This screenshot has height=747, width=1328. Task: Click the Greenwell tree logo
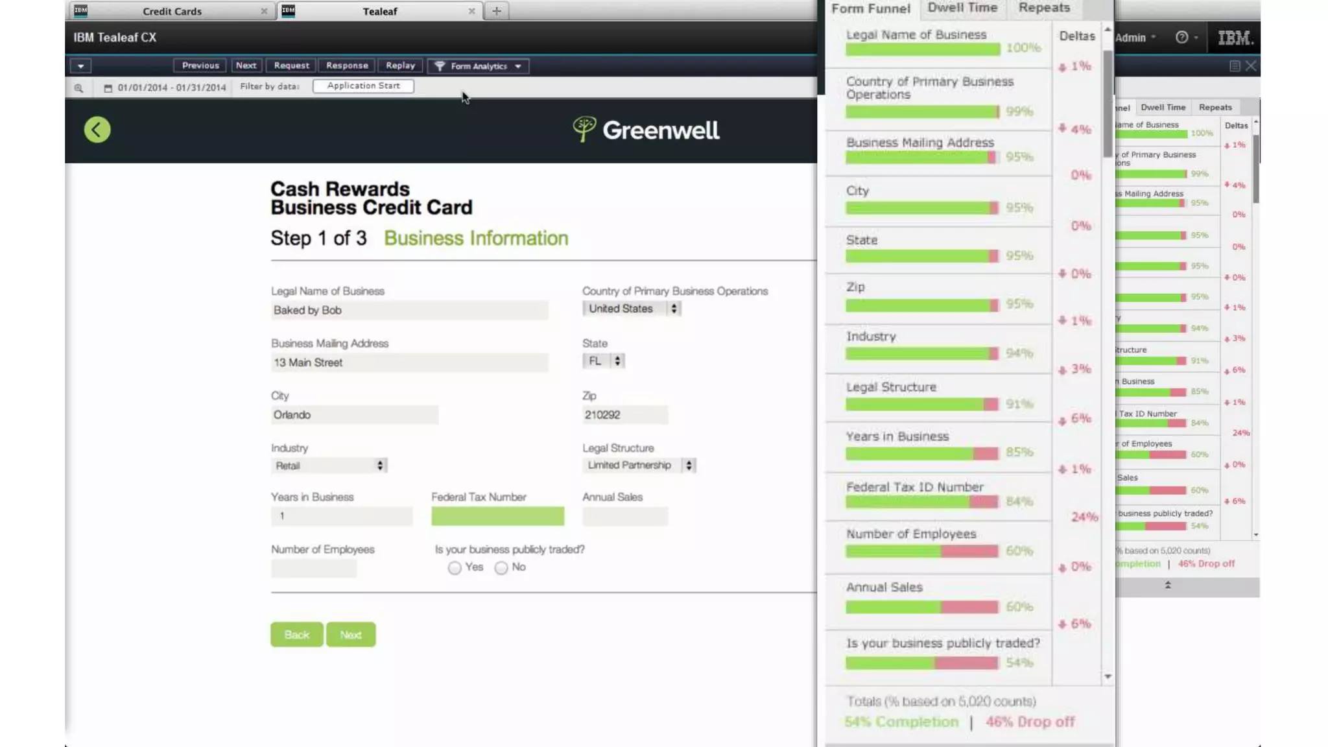pyautogui.click(x=584, y=129)
